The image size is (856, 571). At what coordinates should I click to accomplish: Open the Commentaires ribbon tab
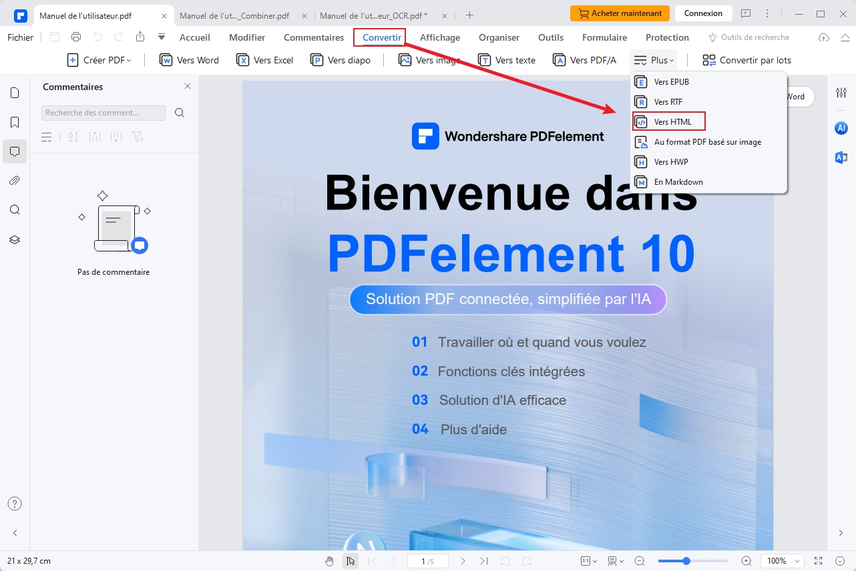click(314, 37)
